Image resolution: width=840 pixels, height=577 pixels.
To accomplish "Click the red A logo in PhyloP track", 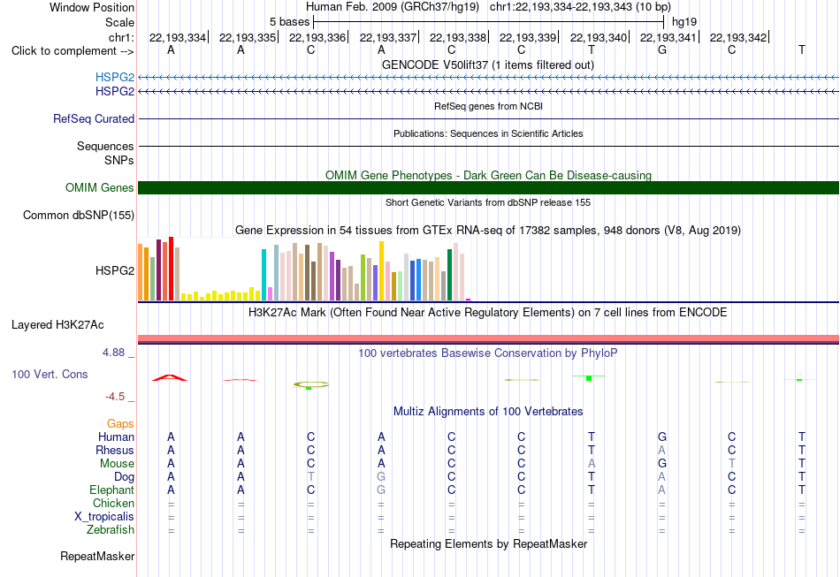I will (x=170, y=377).
